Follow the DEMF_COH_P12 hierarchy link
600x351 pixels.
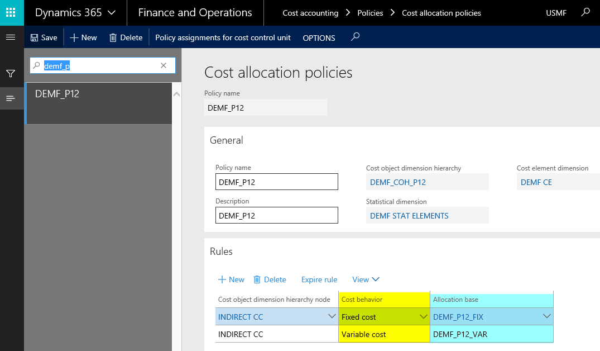pyautogui.click(x=398, y=182)
